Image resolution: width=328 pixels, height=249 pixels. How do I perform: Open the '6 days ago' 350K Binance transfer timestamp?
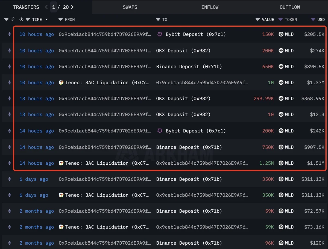pos(34,179)
